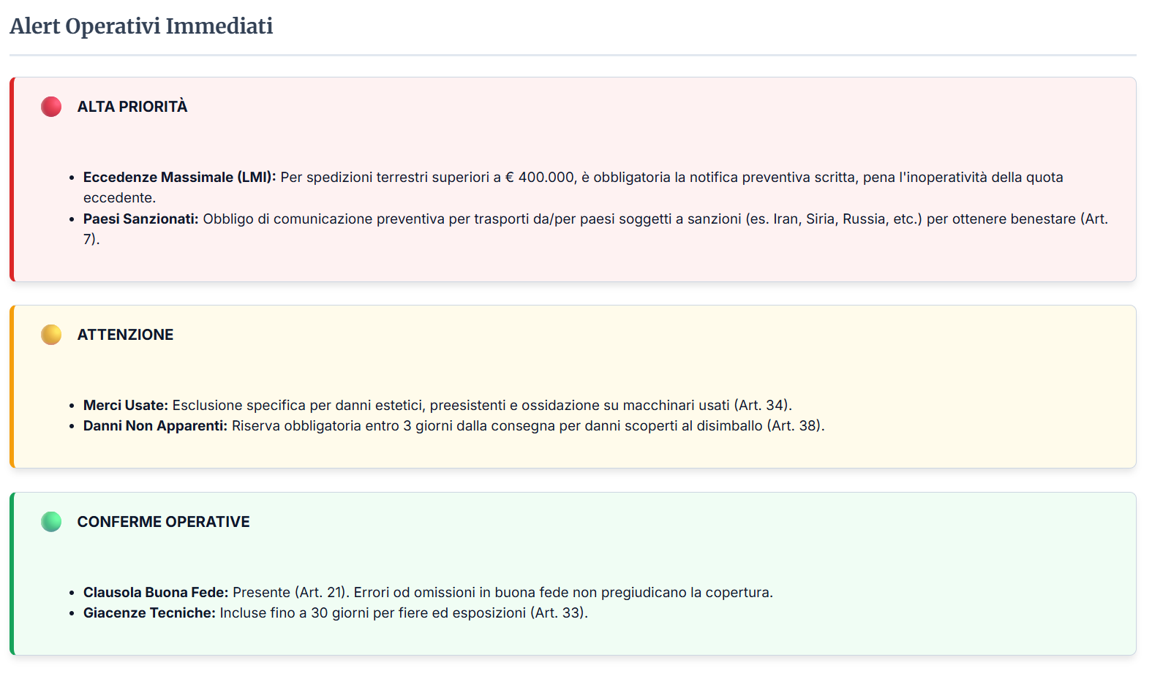Click the yellow attention circle icon
Screen dimensions: 1152x679
51,335
